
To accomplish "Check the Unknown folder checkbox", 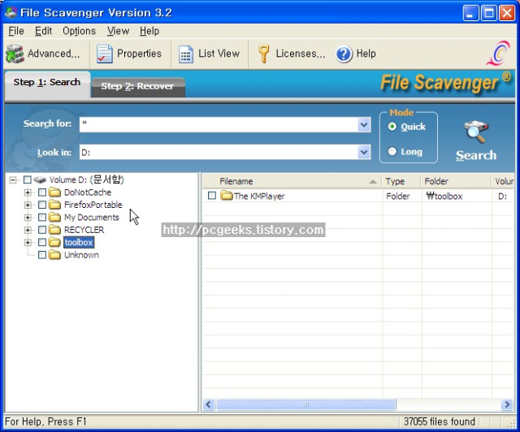I will point(42,255).
